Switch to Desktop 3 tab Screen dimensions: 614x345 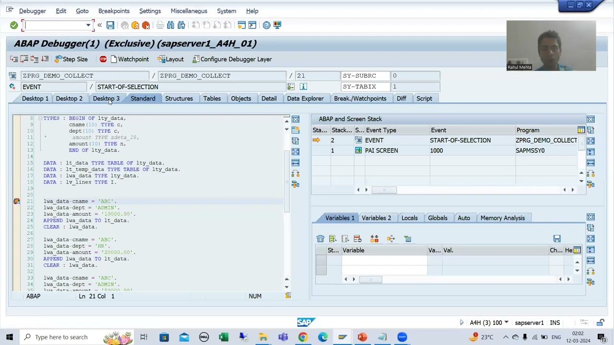[x=106, y=98]
